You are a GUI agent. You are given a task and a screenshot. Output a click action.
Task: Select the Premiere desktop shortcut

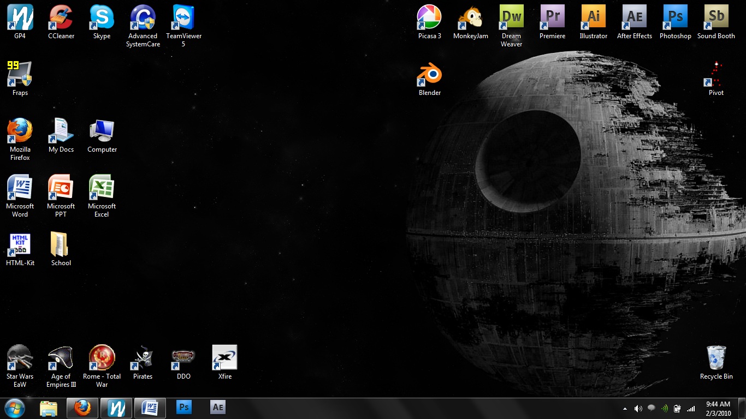tap(553, 22)
